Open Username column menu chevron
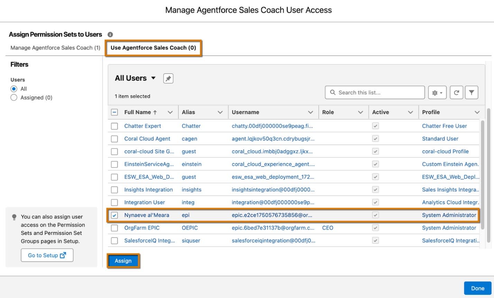Viewport: 494px width, 298px height. 311,112
